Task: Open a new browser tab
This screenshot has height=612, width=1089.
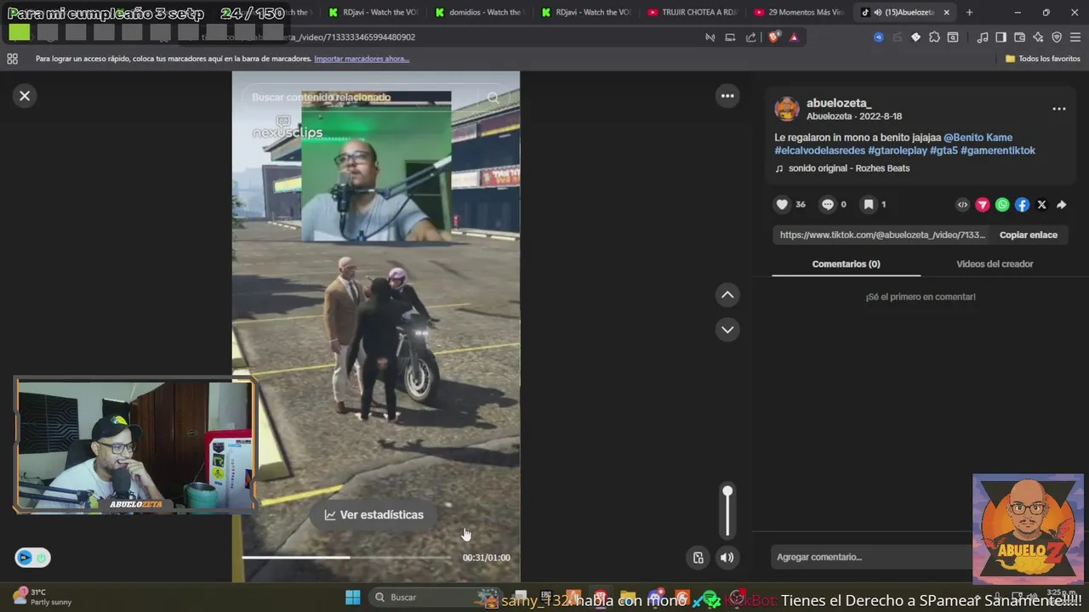Action: click(969, 12)
